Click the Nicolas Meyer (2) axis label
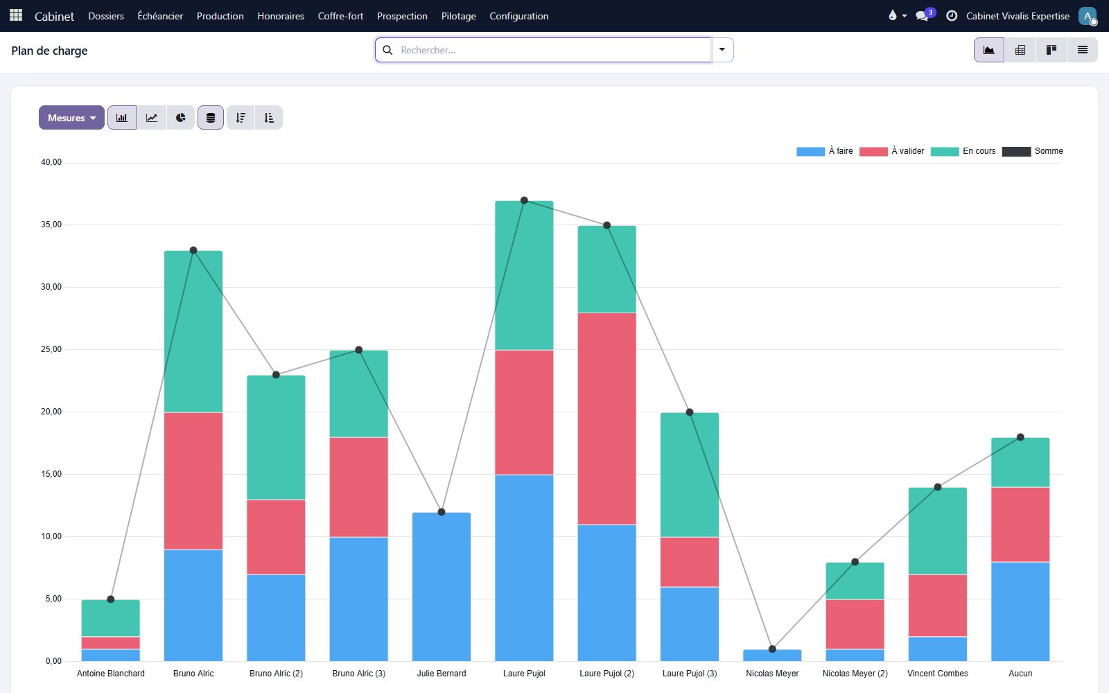Image resolution: width=1109 pixels, height=693 pixels. pos(855,674)
